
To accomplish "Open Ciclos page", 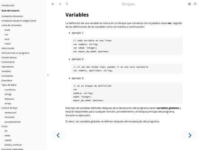I will tap(4, 126).
